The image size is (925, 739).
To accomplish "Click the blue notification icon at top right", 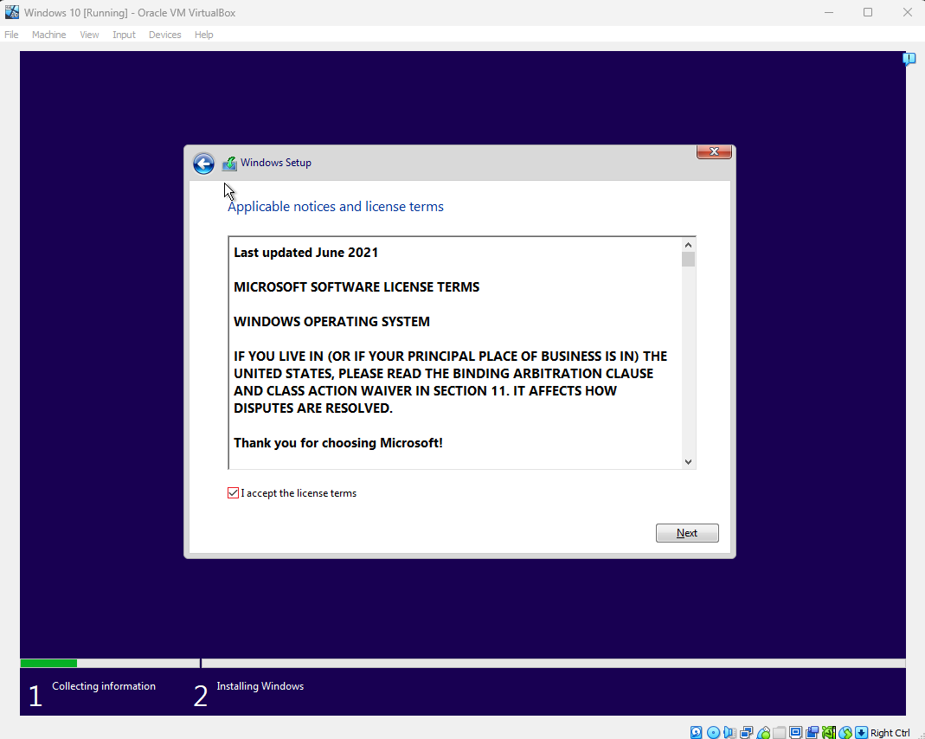I will pyautogui.click(x=909, y=58).
